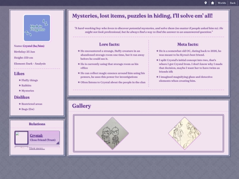Go to home via the house icon
The height and width of the screenshot is (179, 239).
[212, 3]
